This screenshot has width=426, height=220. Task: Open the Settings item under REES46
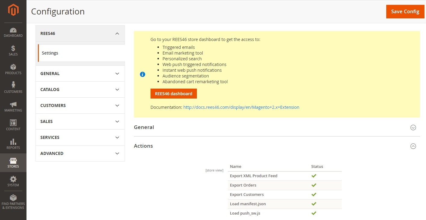(50, 53)
